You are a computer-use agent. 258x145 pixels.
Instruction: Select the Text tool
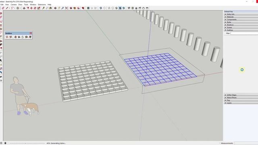click(47, 8)
